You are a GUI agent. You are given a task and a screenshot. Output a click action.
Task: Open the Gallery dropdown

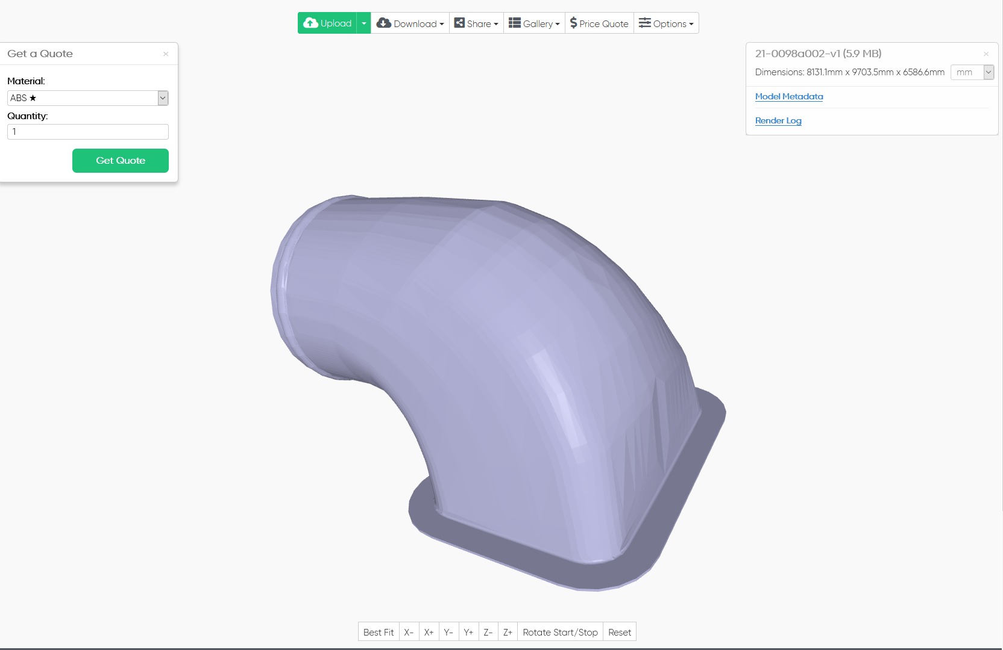point(534,23)
